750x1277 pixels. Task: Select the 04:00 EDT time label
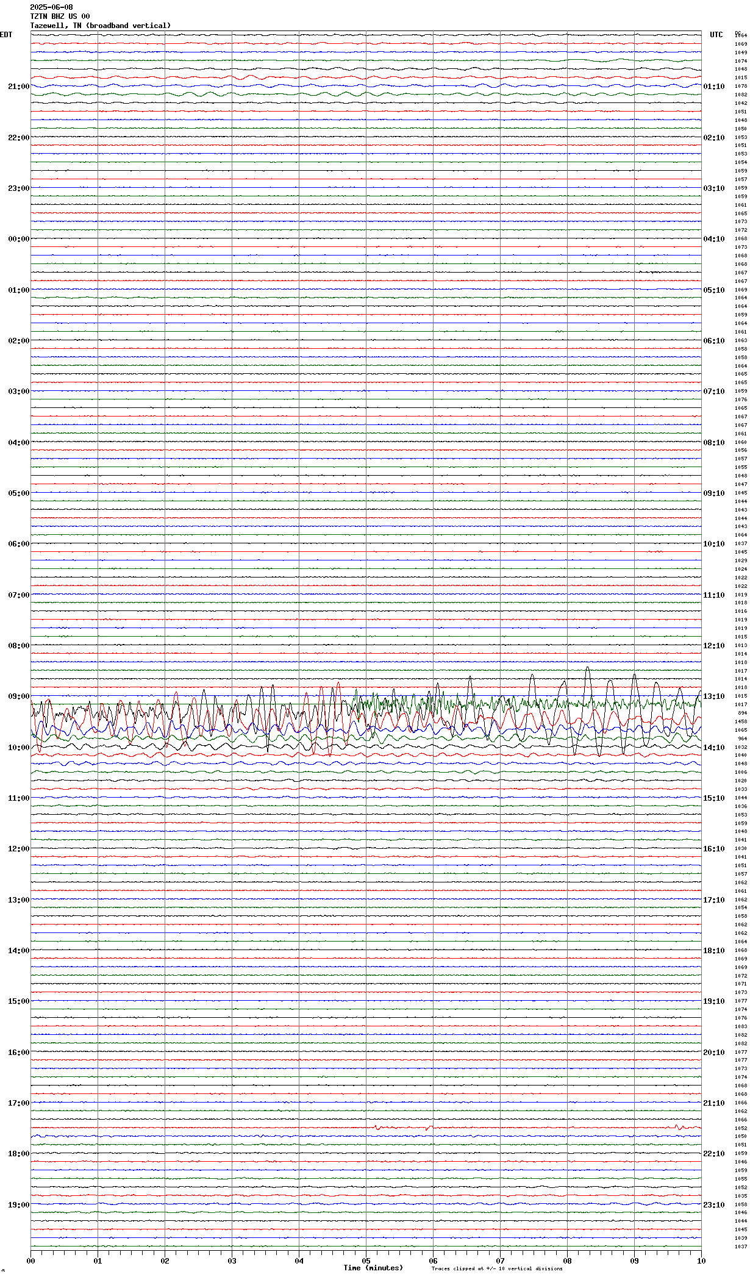coord(19,443)
